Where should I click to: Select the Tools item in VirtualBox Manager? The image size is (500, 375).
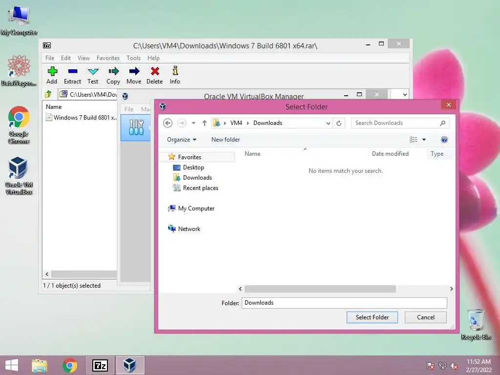(136, 127)
